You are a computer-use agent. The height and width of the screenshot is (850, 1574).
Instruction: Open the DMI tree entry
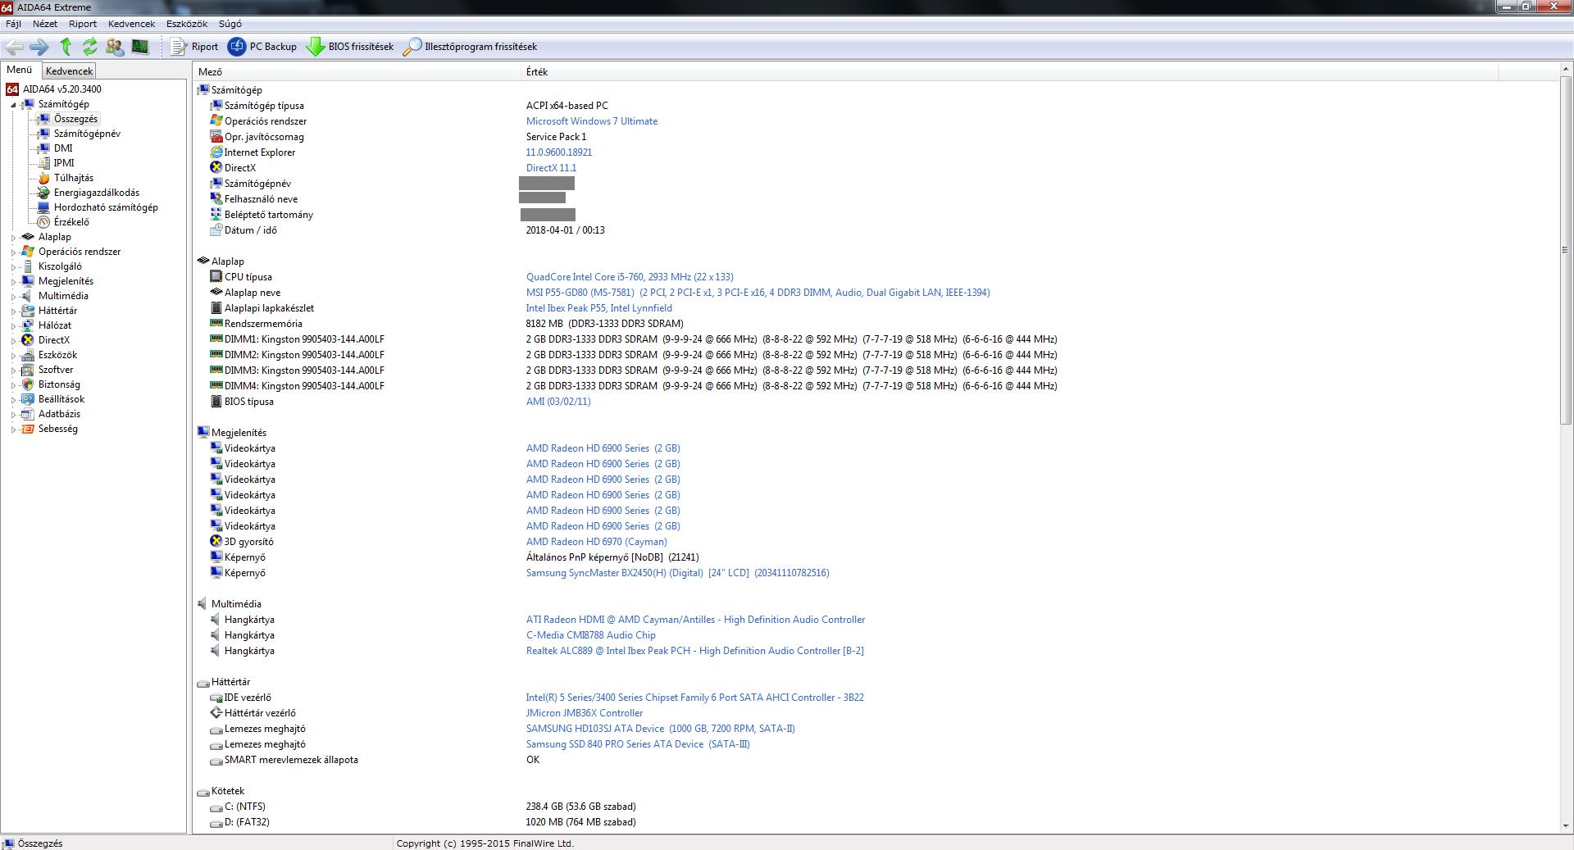63,148
